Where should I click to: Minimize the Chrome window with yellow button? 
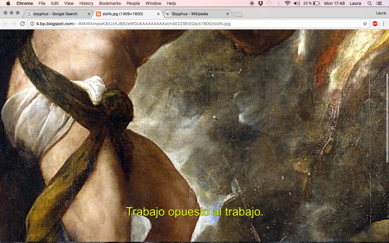pos(12,13)
